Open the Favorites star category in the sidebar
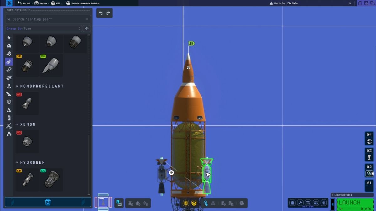 9,38
